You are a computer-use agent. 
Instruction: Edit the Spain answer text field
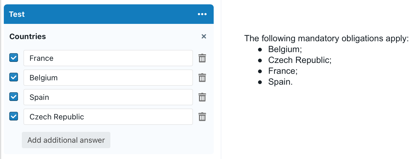[x=108, y=97]
